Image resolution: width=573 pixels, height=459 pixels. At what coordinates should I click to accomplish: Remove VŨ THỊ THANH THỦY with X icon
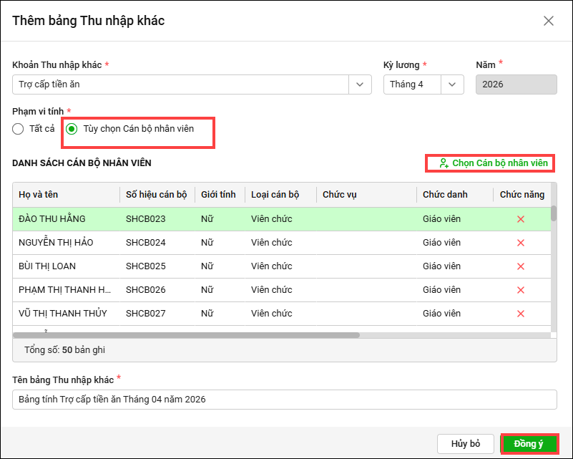click(x=521, y=314)
